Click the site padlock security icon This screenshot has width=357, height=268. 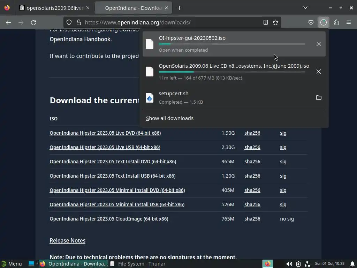[x=79, y=22]
